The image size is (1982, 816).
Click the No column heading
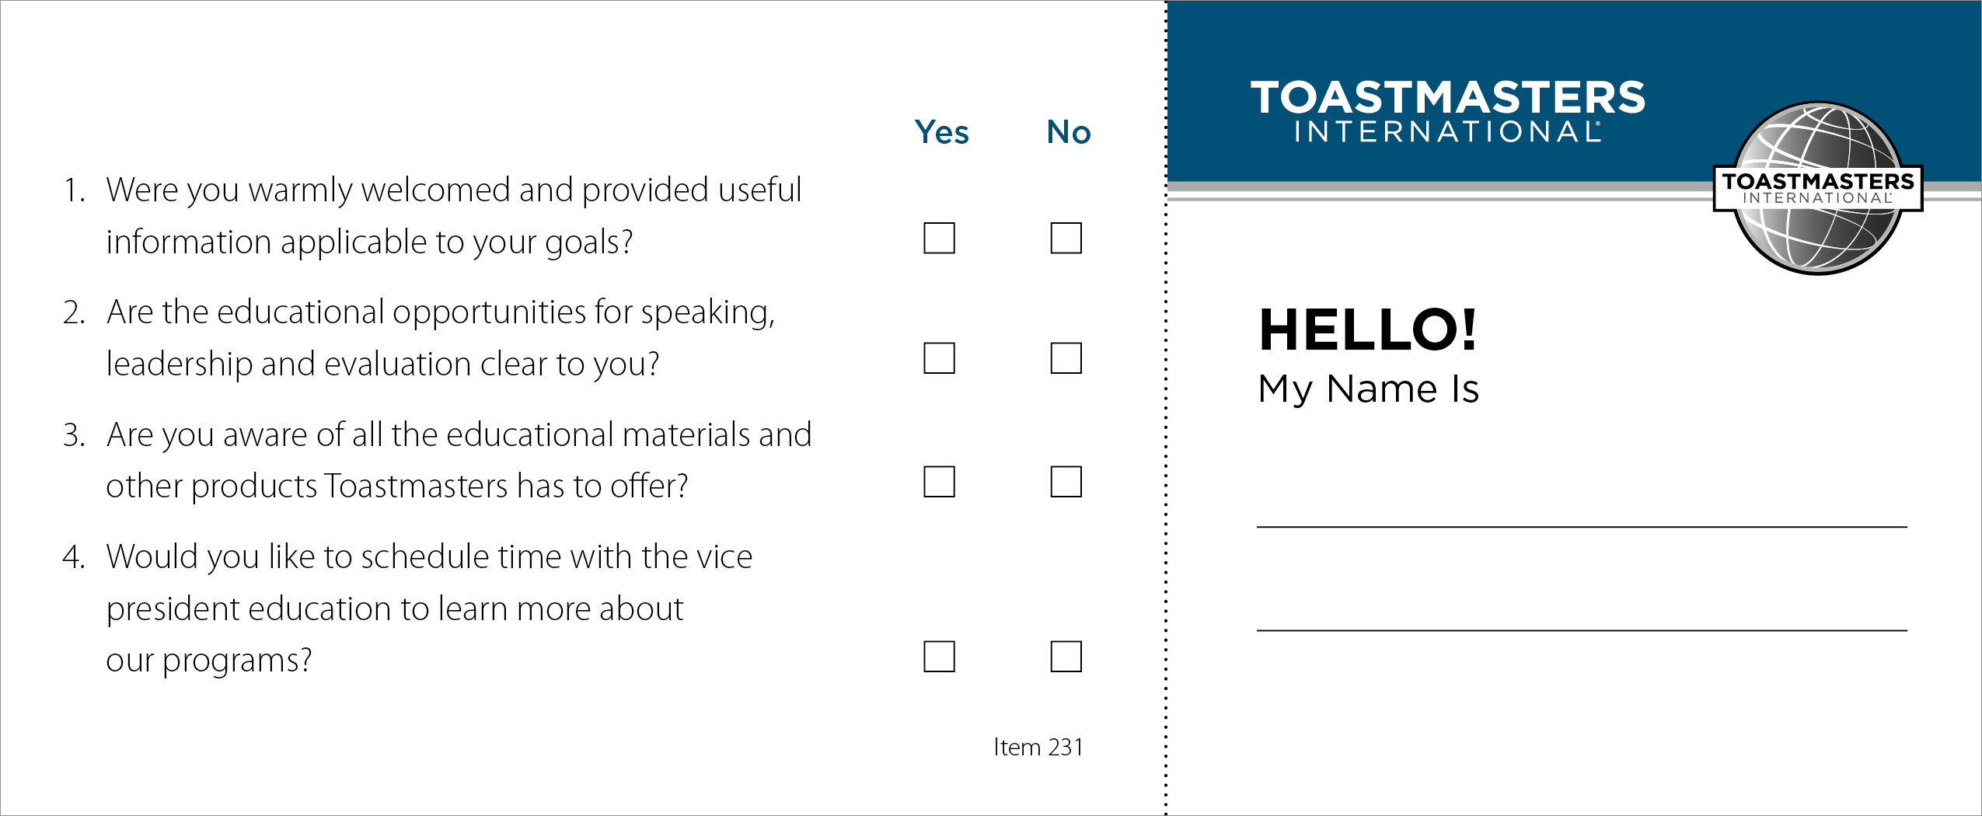(1069, 132)
